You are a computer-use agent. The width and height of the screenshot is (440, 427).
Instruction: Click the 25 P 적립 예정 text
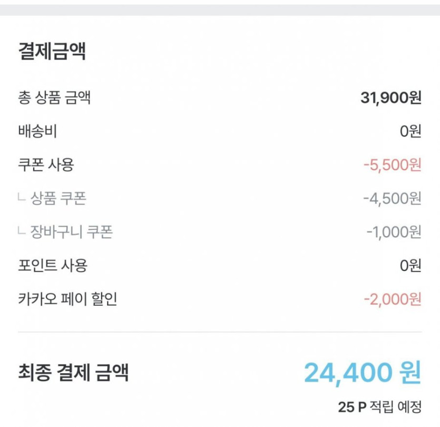coord(379,407)
